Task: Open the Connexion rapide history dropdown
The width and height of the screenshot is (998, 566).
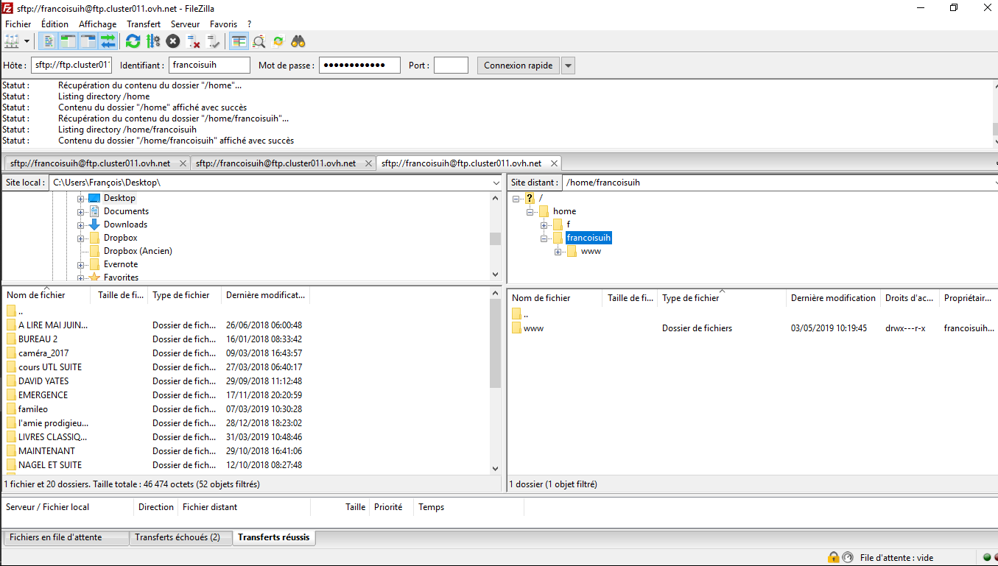Action: 568,66
